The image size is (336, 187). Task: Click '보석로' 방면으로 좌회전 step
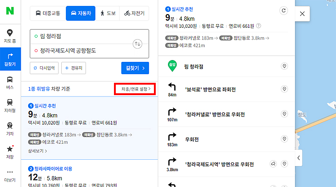coord(210,90)
